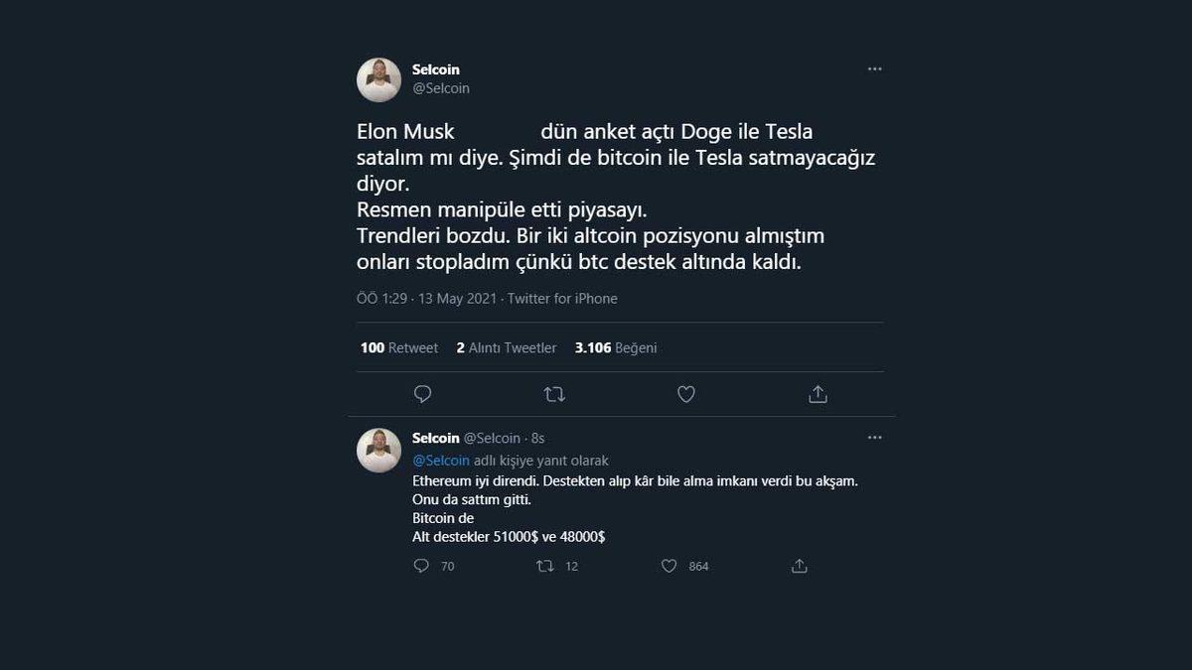1192x670 pixels.
Task: Open the tweet timestamp 13 May 2021
Action: (457, 298)
